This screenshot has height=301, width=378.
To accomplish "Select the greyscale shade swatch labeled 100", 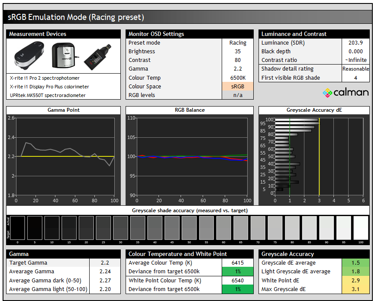I will [x=361, y=227].
